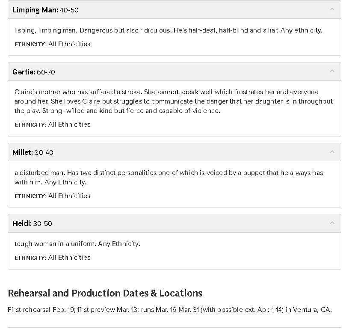Click the Ethnicity line in Heidi's panel
352x329 pixels.
point(53,258)
